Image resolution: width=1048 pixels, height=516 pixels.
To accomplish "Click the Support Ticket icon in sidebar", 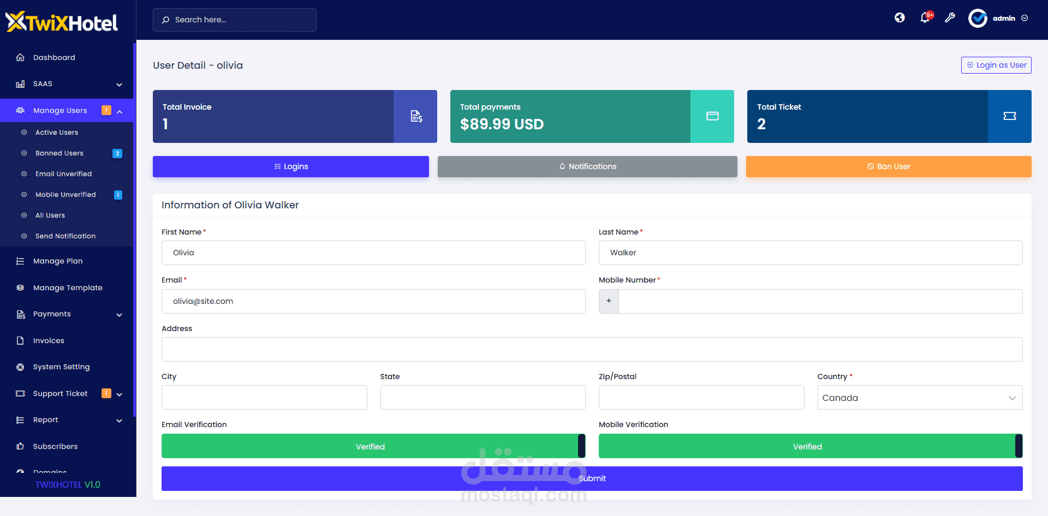I will coord(20,393).
